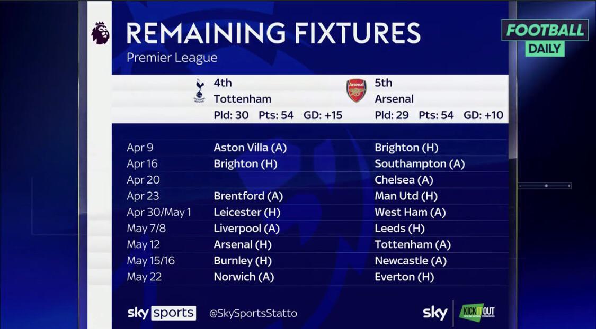
Task: Click the small slider dot at right edge
Action: pyautogui.click(x=546, y=186)
